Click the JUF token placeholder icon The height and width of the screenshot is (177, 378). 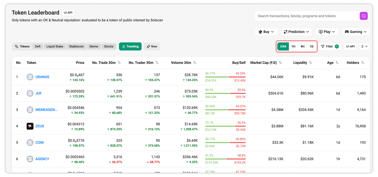[30, 93]
